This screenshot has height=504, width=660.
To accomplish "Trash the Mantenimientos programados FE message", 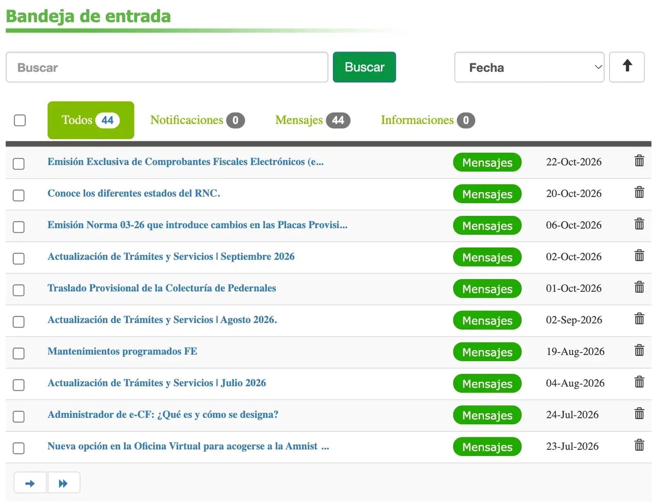I will (639, 350).
